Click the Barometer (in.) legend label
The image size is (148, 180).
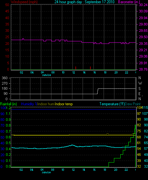129,2
